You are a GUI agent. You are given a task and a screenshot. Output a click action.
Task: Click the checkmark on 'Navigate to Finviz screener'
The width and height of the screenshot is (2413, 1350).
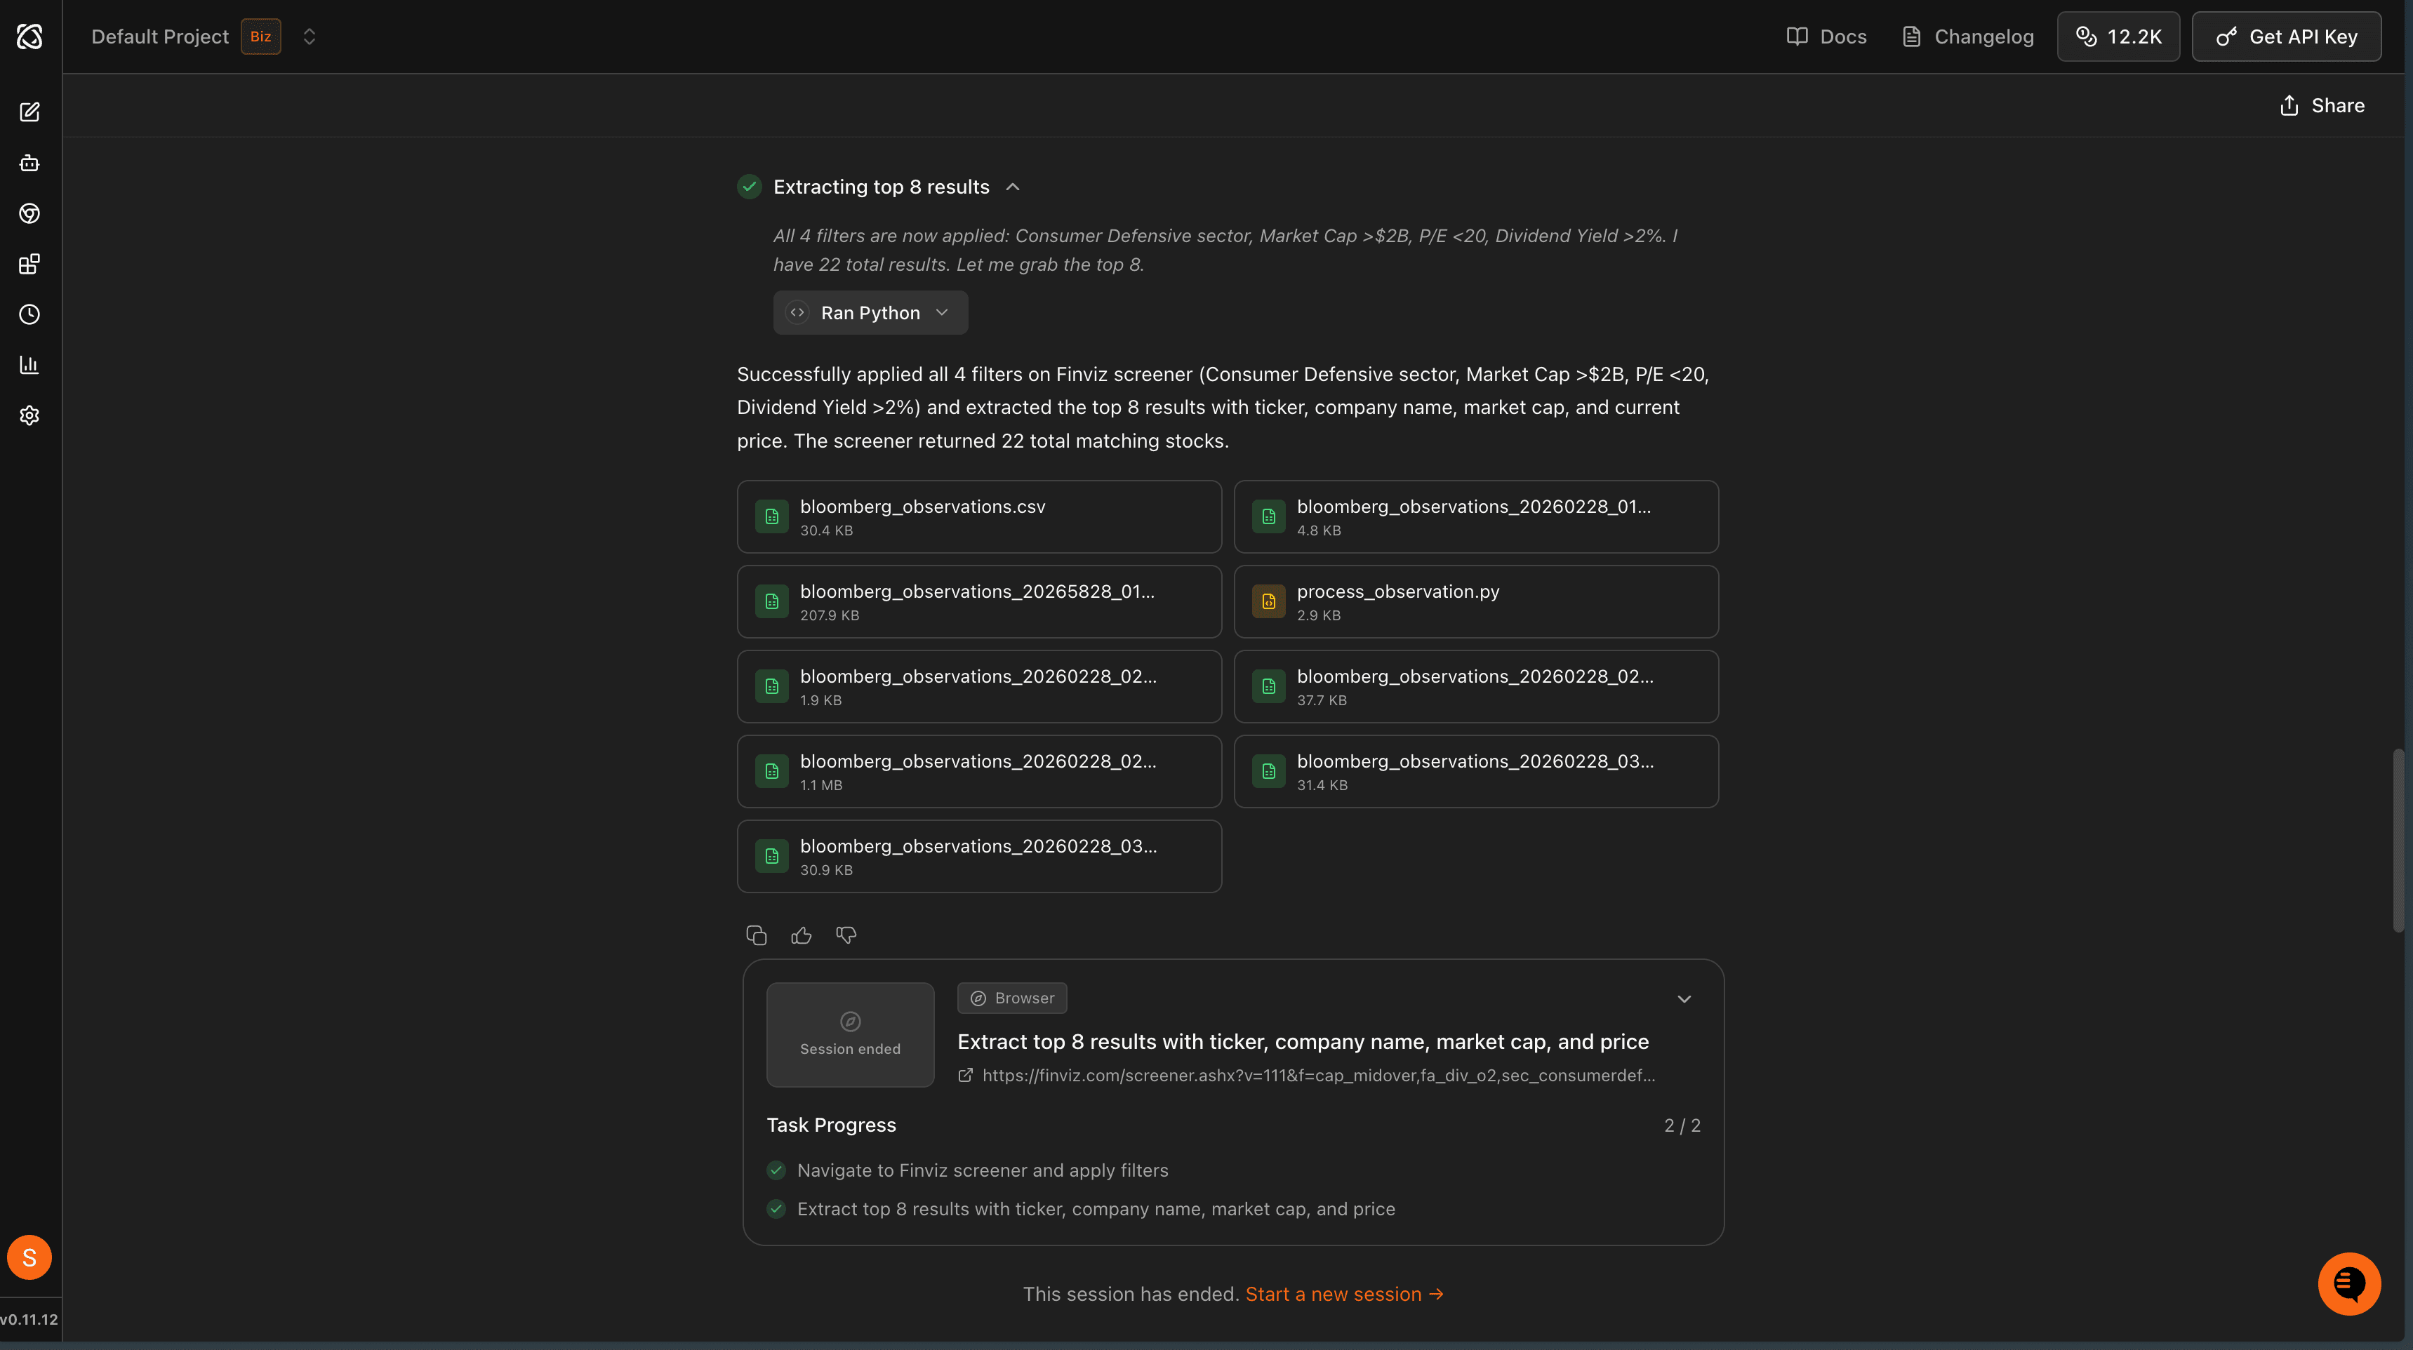pyautogui.click(x=776, y=1170)
